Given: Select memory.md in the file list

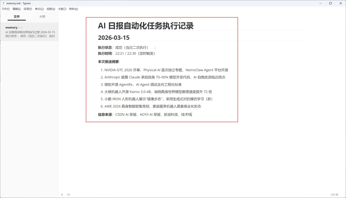Looking at the screenshot, I should (29, 32).
